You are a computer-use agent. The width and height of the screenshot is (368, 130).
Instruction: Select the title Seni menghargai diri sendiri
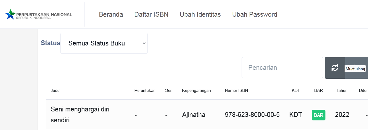pos(80,115)
